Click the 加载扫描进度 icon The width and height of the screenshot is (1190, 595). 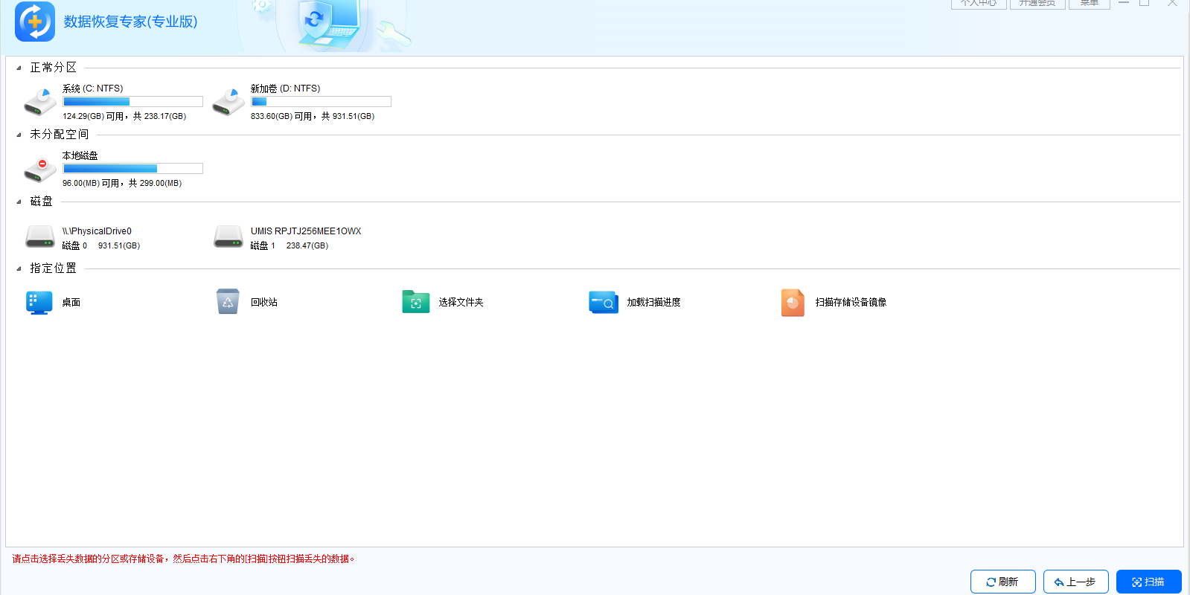604,303
